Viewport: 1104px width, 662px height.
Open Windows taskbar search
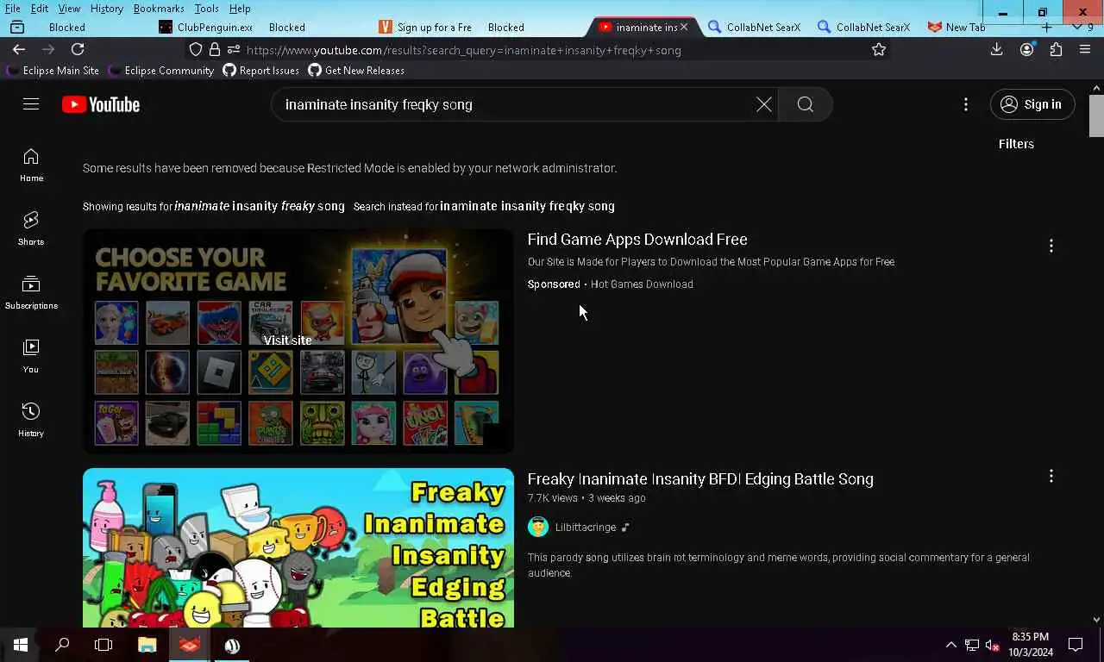(62, 645)
